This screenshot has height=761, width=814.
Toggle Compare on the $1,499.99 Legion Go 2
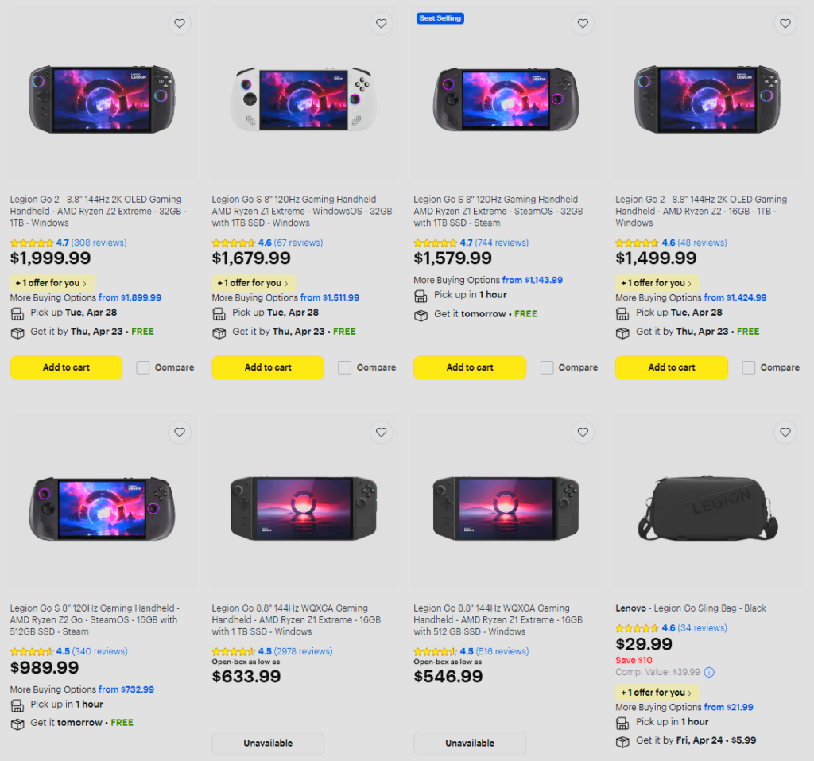tap(749, 367)
